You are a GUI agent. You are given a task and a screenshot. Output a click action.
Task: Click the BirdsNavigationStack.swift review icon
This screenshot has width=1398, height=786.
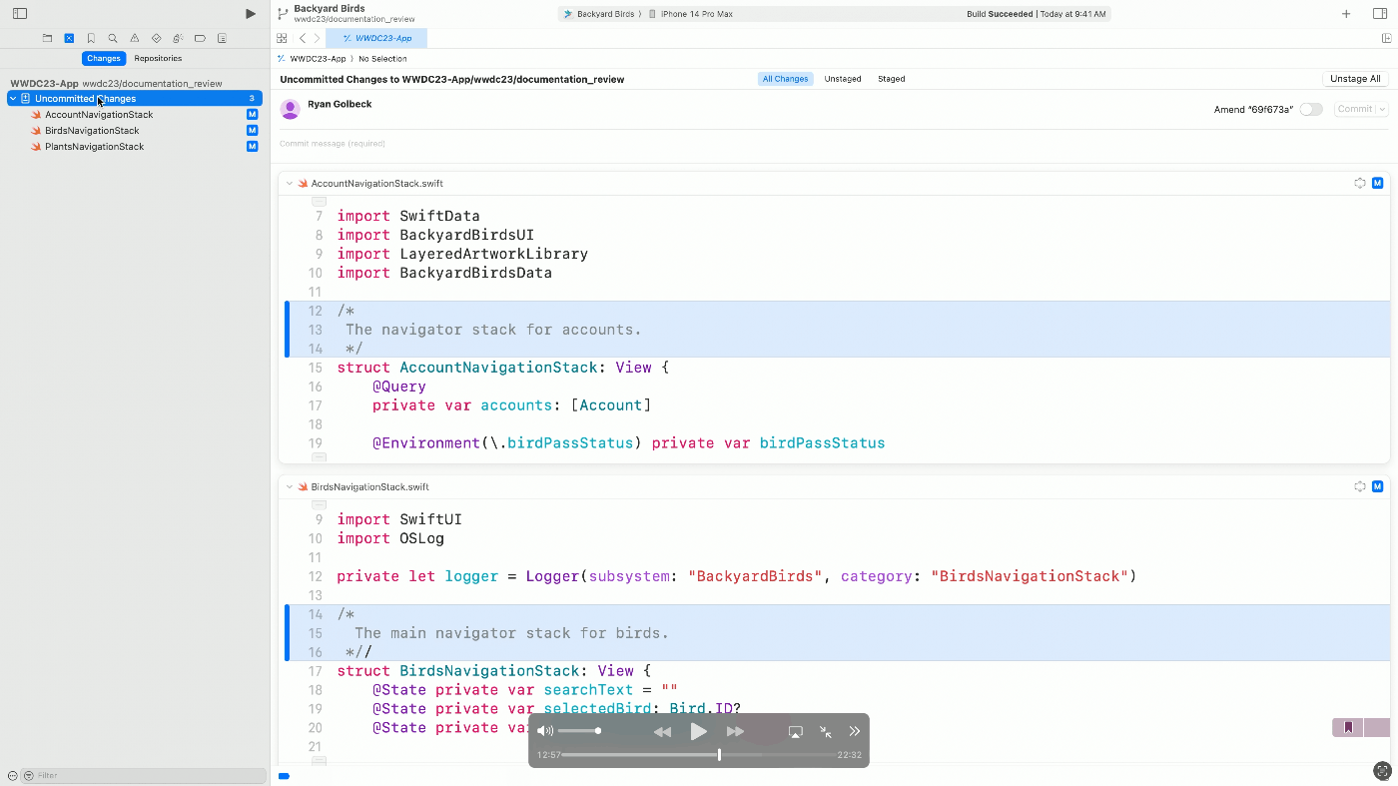pos(1360,486)
